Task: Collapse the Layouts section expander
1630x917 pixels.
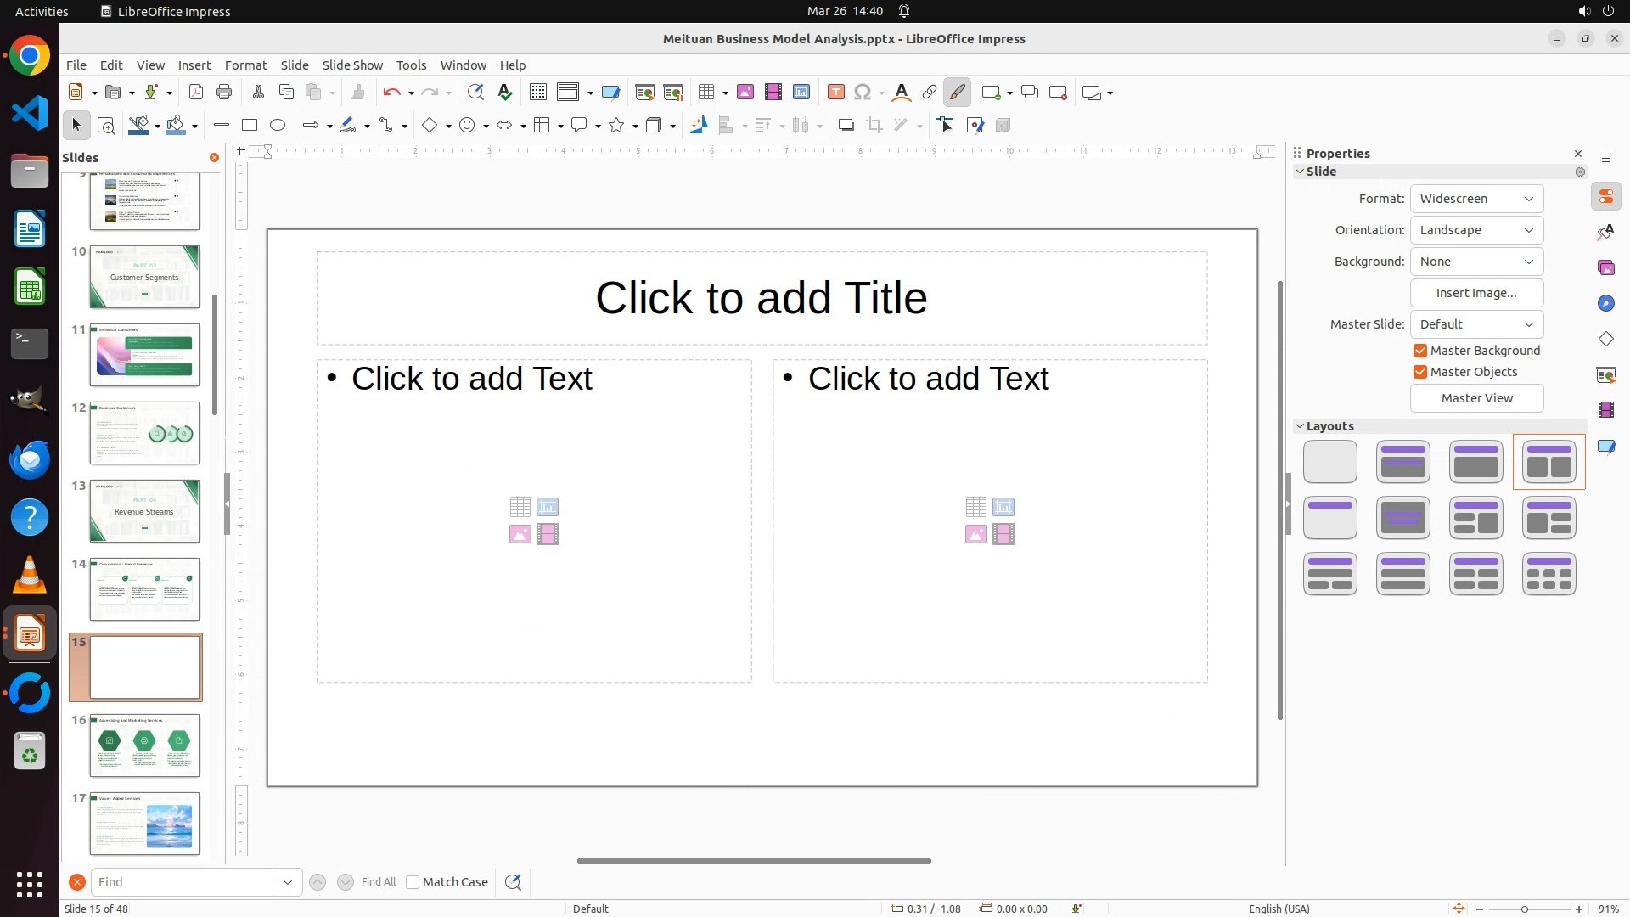Action: pyautogui.click(x=1299, y=426)
